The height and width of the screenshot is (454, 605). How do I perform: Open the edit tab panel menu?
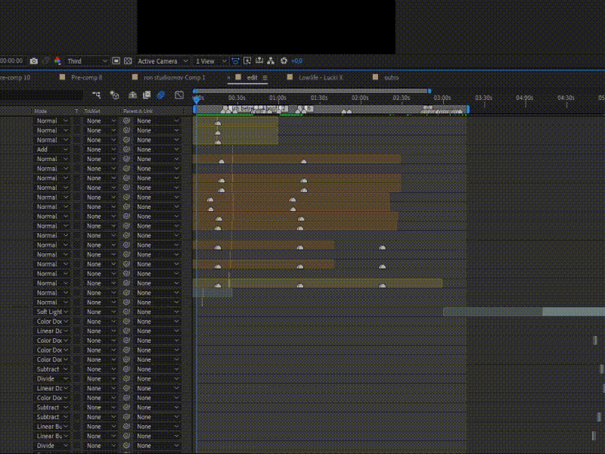coord(265,77)
